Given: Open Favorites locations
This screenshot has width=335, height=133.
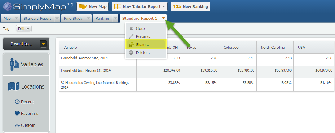Looking at the screenshot, I should pyautogui.click(x=26, y=114).
